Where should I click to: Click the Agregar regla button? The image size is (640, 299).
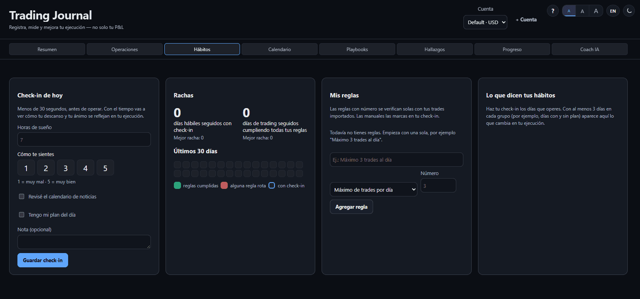[x=351, y=207]
